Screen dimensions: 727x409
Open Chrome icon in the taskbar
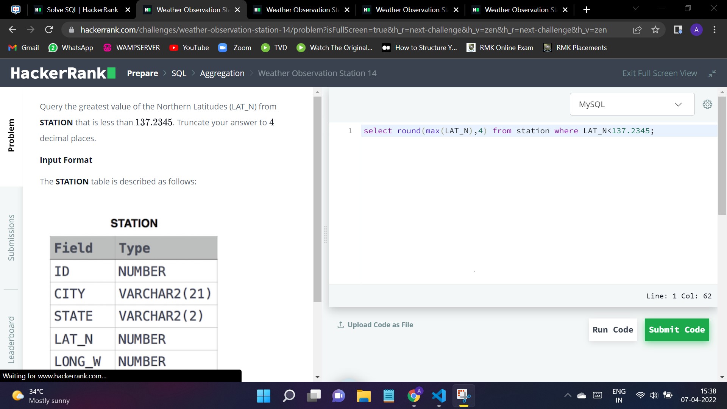click(x=414, y=396)
